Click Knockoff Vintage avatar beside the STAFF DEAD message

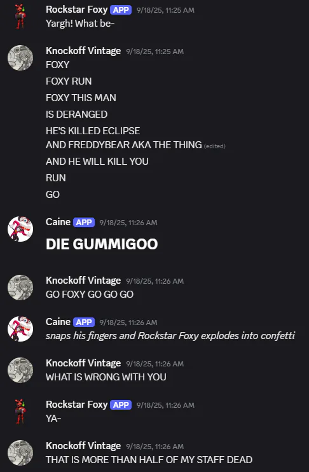[x=20, y=453]
